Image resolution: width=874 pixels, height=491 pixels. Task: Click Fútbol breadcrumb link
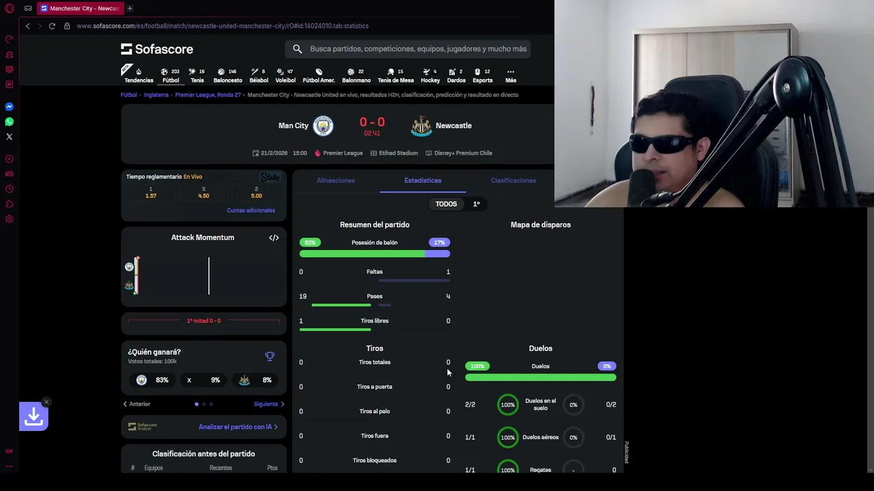click(x=129, y=95)
